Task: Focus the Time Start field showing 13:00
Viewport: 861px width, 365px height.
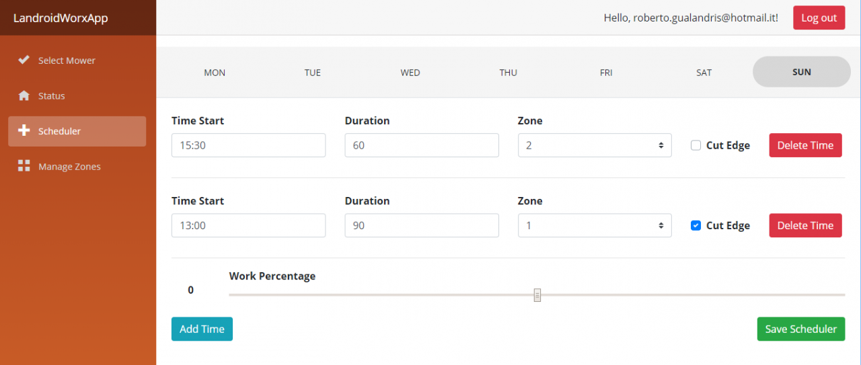Action: point(248,225)
